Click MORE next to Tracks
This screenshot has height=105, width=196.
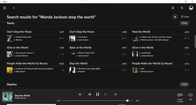click(x=184, y=23)
